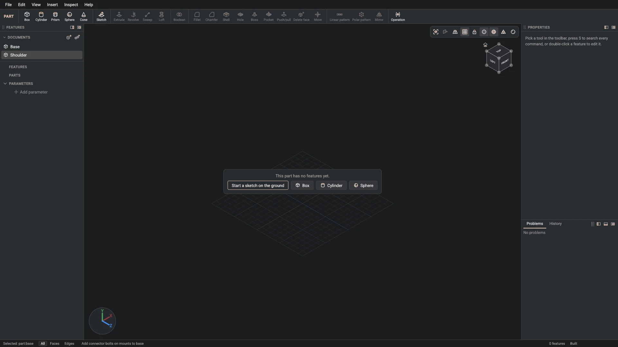Click Start a sketch on the ground
This screenshot has height=347, width=618.
(x=258, y=185)
